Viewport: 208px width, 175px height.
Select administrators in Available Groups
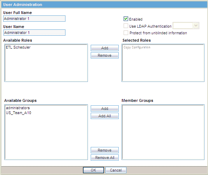click(x=18, y=108)
